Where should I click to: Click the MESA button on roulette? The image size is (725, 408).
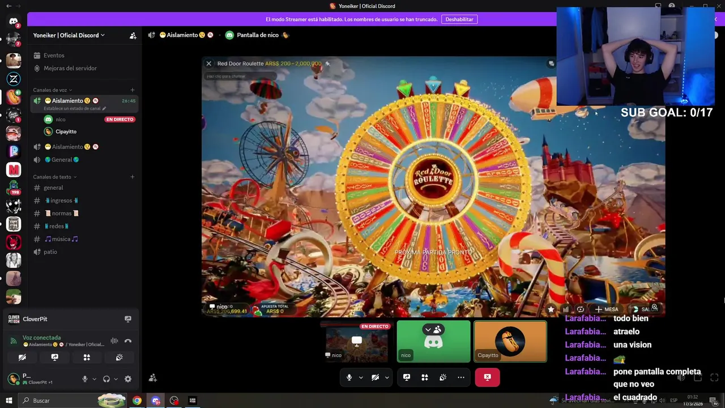point(606,309)
